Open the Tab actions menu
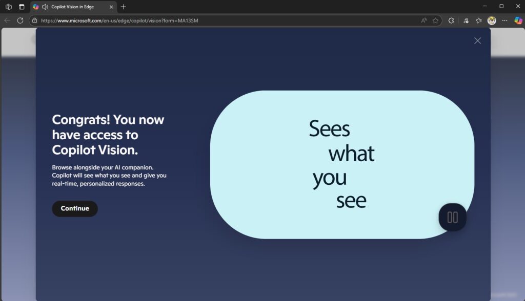 (22, 7)
